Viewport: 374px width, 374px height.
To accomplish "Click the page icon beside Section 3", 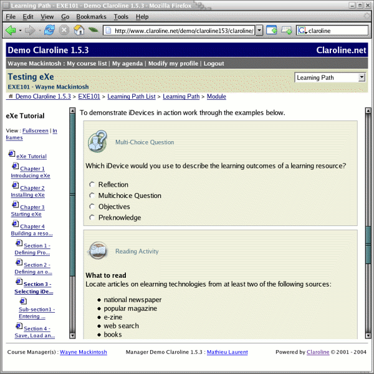I will coord(19,282).
